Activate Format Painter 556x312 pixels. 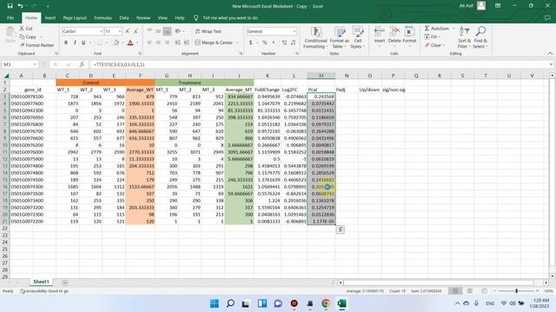click(x=36, y=45)
